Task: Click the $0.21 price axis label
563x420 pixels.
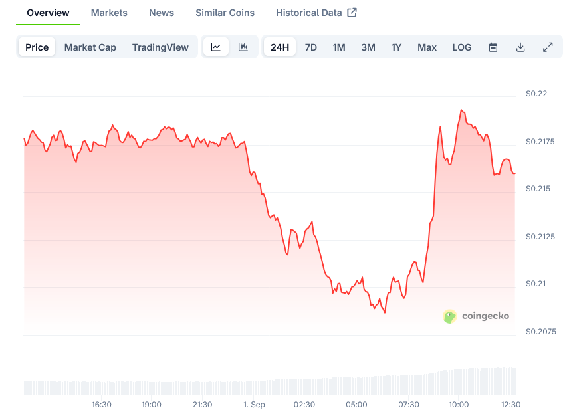Action: (x=536, y=284)
